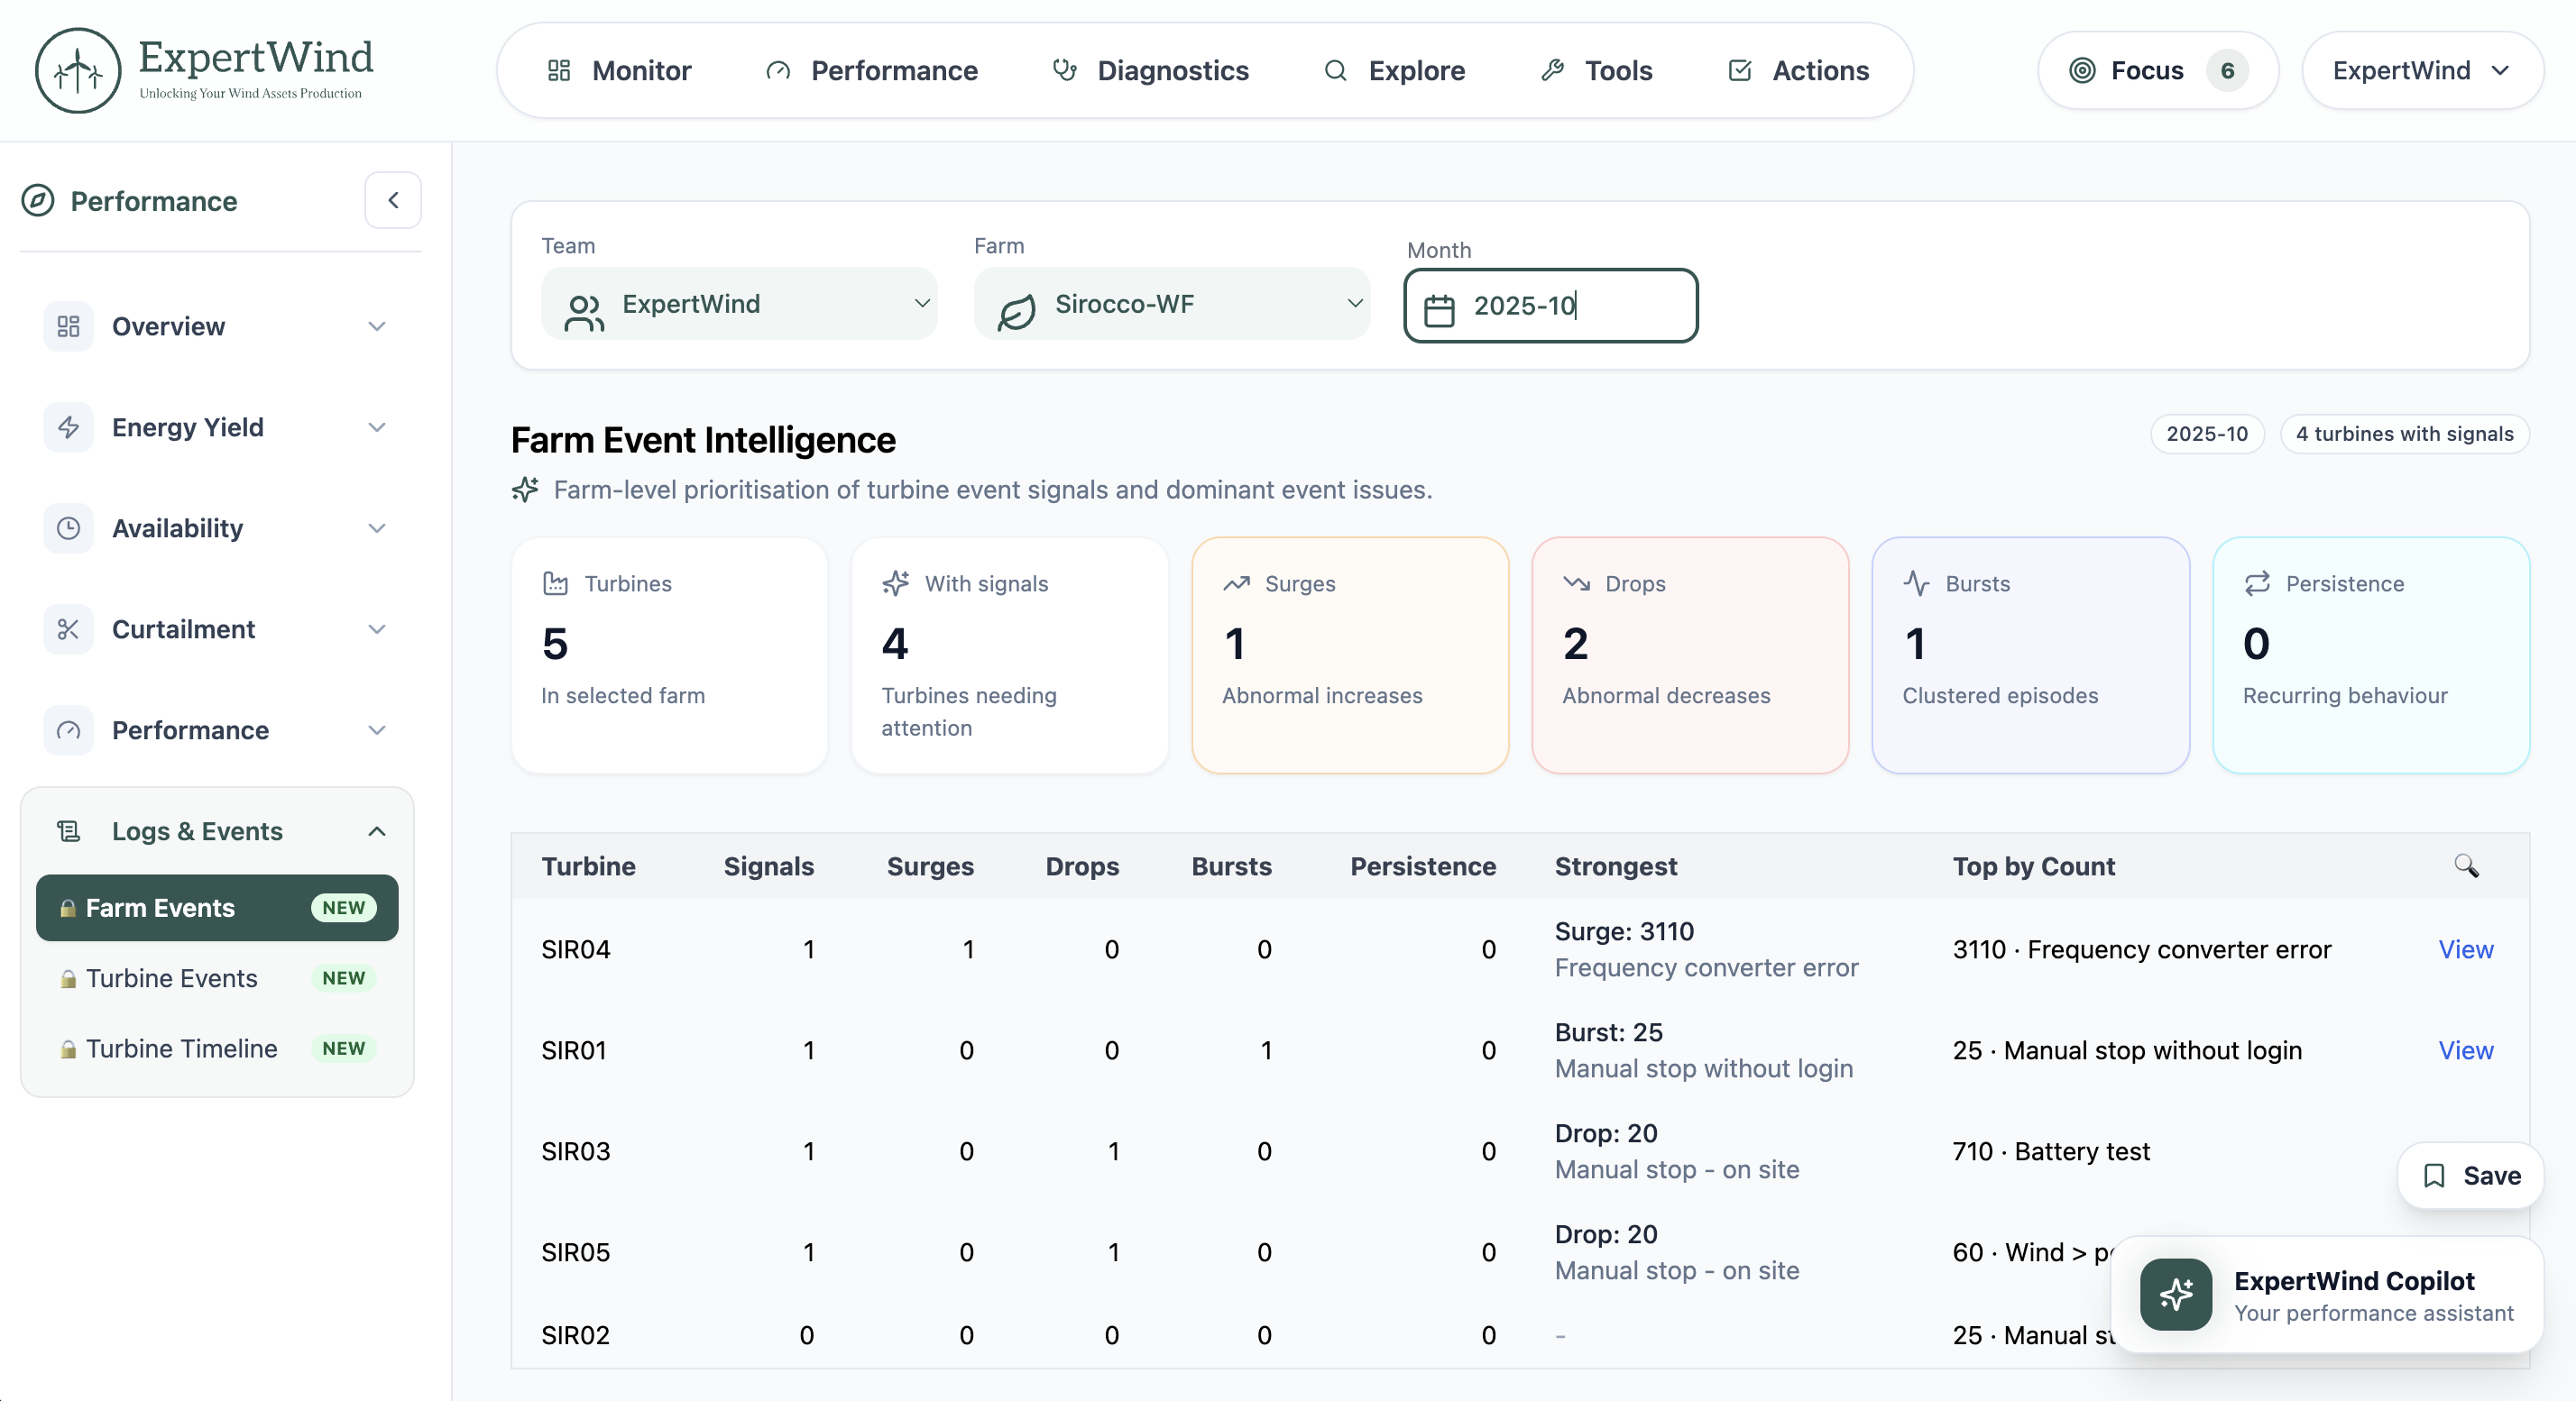
Task: Expand the Energy Yield section
Action: click(377, 427)
